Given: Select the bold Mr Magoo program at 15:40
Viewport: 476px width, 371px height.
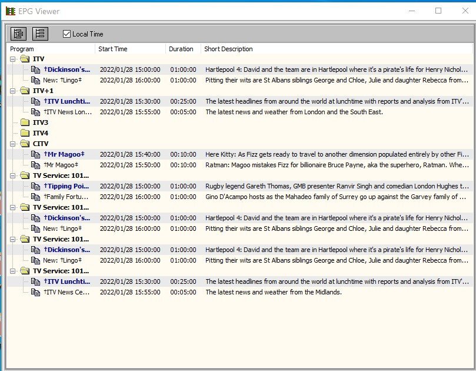Looking at the screenshot, I should (64, 154).
